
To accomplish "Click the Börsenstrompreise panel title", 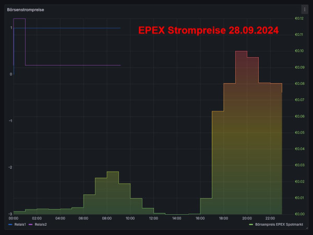I will [x=26, y=9].
